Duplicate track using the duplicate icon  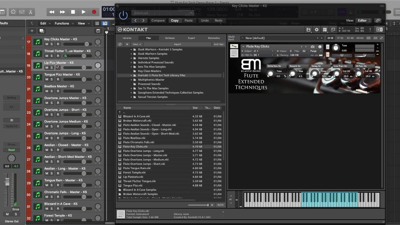coord(42,31)
